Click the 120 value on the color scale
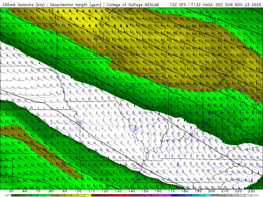The image size is (263, 197). point(105,191)
